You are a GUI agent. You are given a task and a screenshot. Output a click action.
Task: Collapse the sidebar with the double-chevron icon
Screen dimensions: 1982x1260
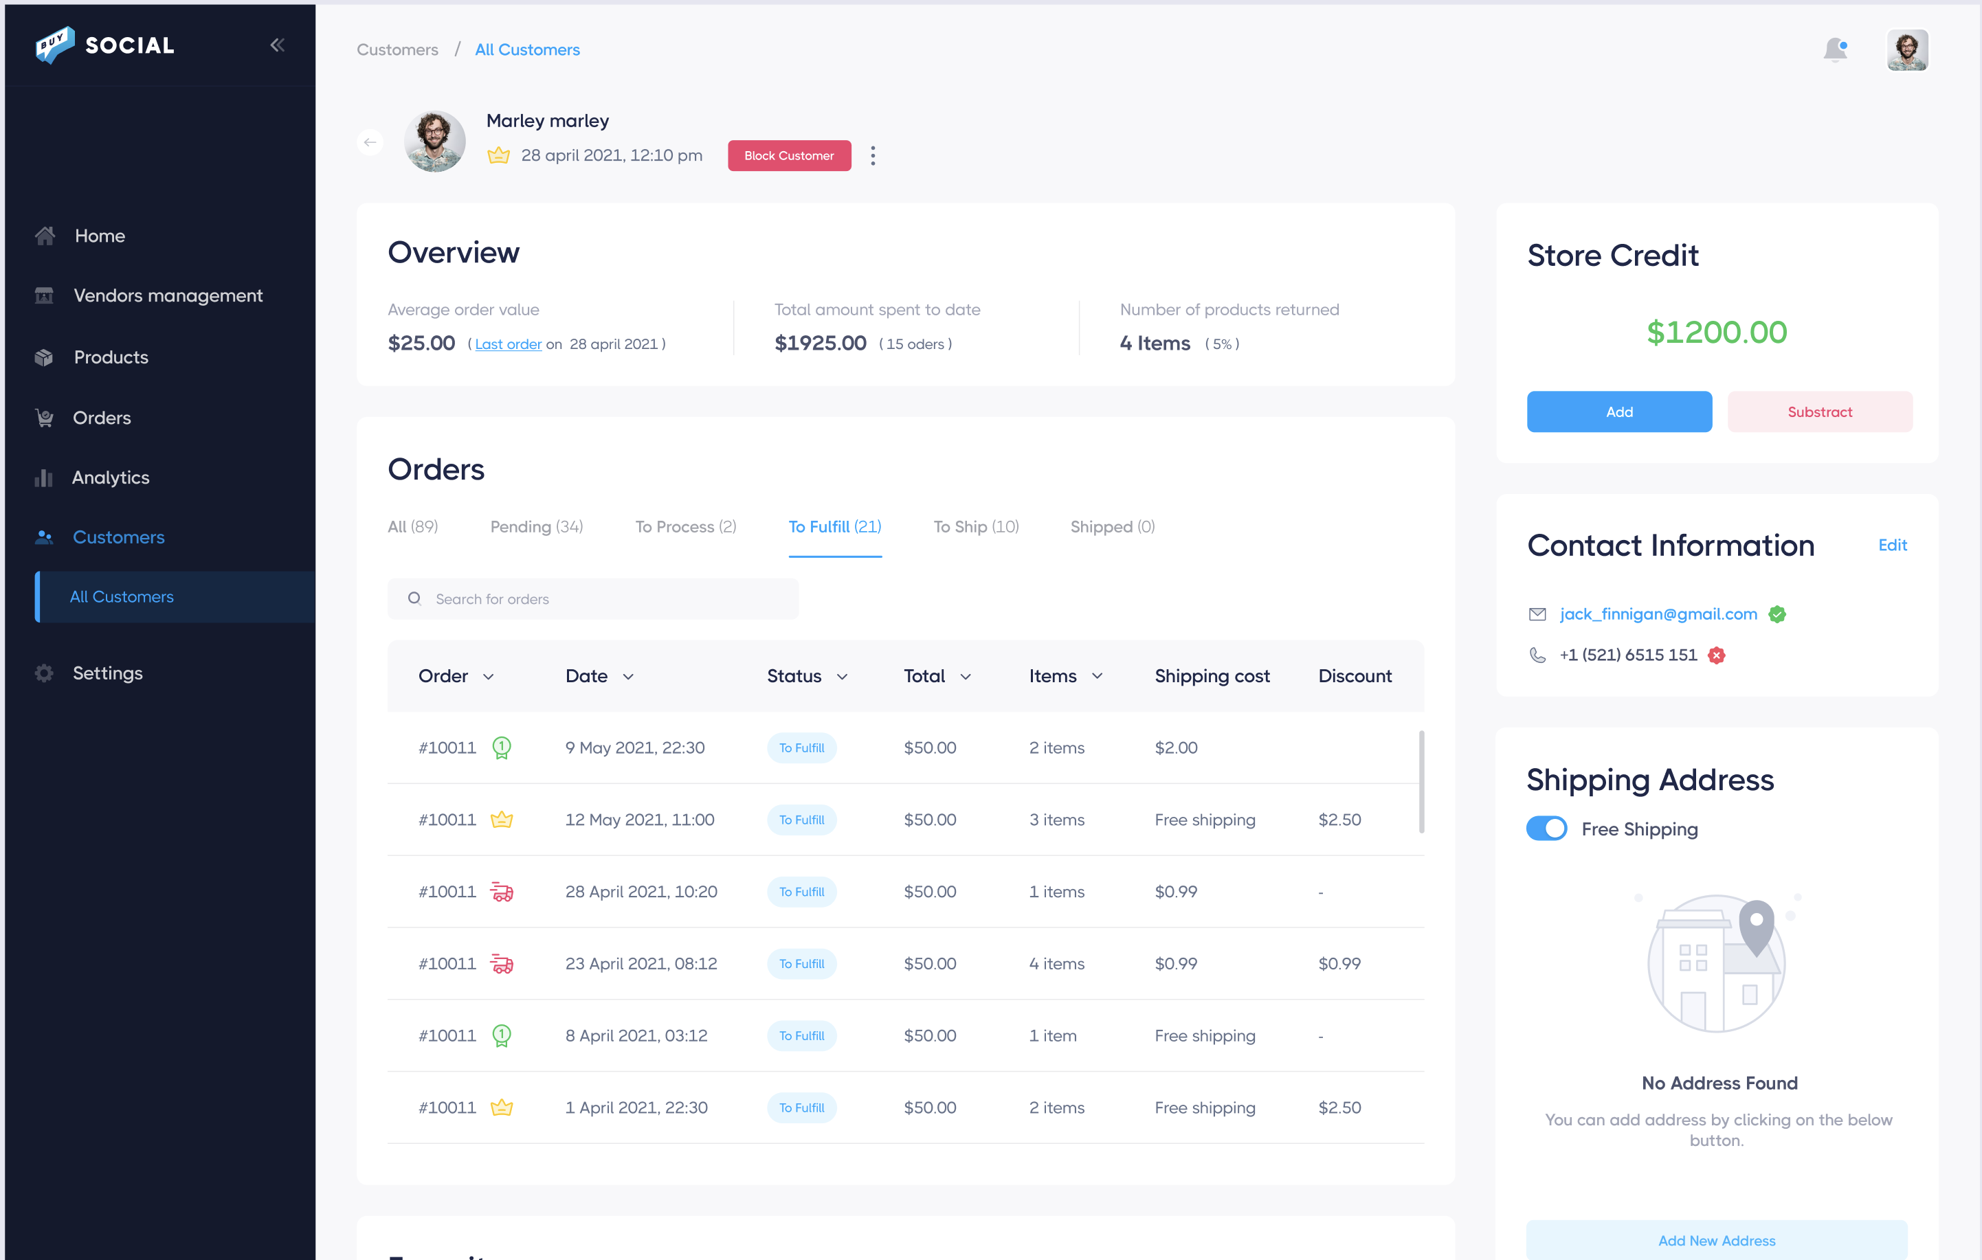point(278,45)
